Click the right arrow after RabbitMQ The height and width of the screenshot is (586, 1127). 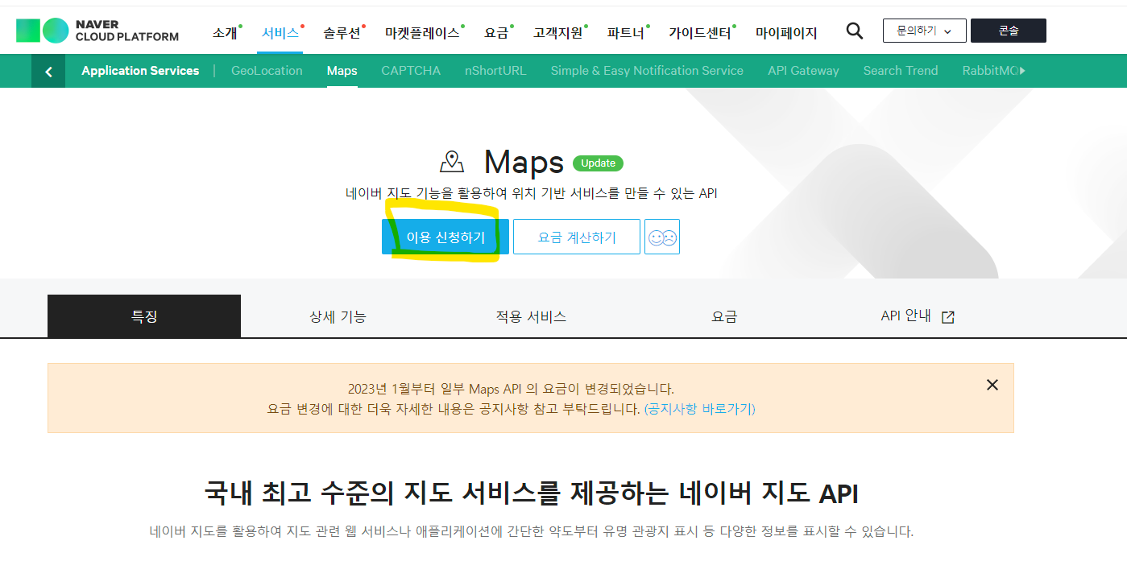click(1022, 71)
